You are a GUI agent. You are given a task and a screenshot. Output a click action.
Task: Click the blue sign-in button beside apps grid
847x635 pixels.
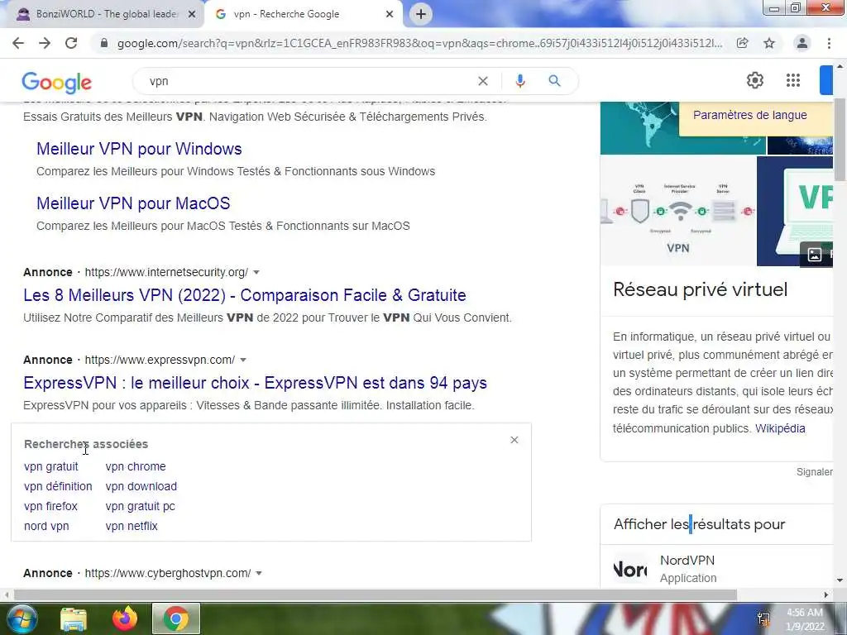click(826, 80)
